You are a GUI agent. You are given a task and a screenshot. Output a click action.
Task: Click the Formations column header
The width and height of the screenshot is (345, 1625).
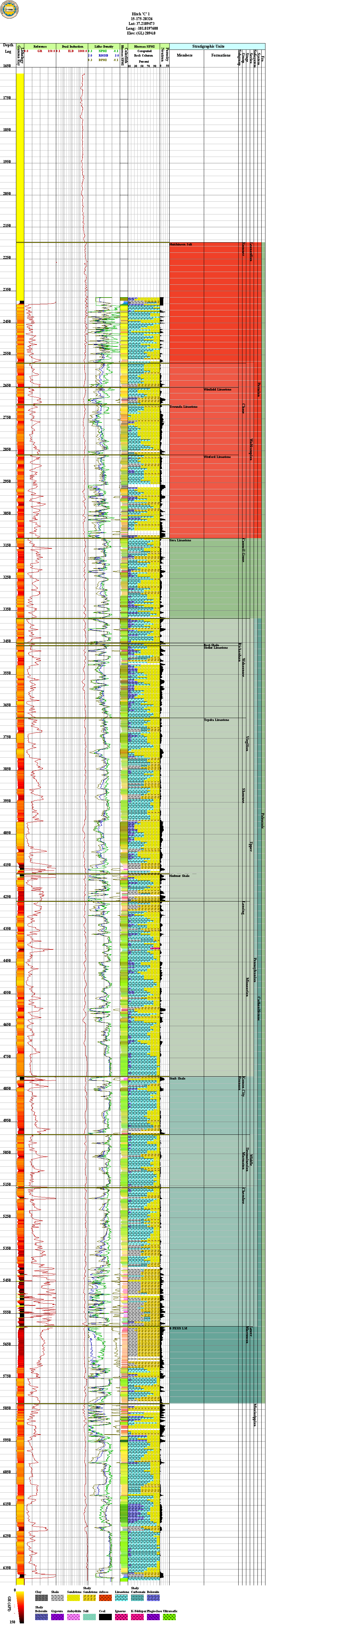(221, 56)
